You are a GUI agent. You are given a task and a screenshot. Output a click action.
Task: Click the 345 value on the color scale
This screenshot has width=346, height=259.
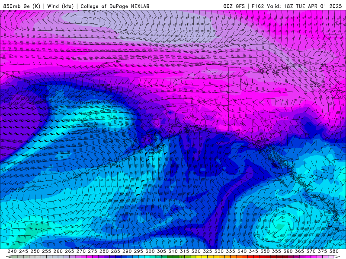coord(253,251)
